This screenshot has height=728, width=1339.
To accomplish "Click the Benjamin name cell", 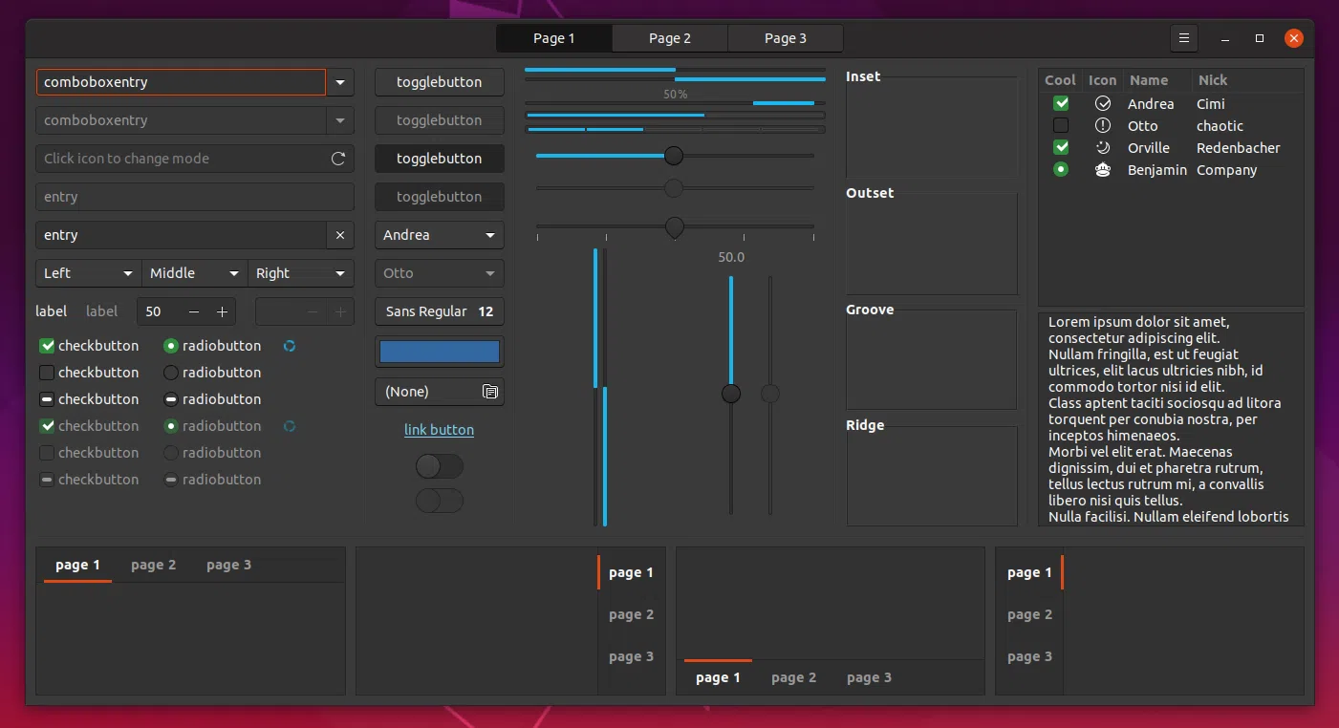I will pos(1157,170).
